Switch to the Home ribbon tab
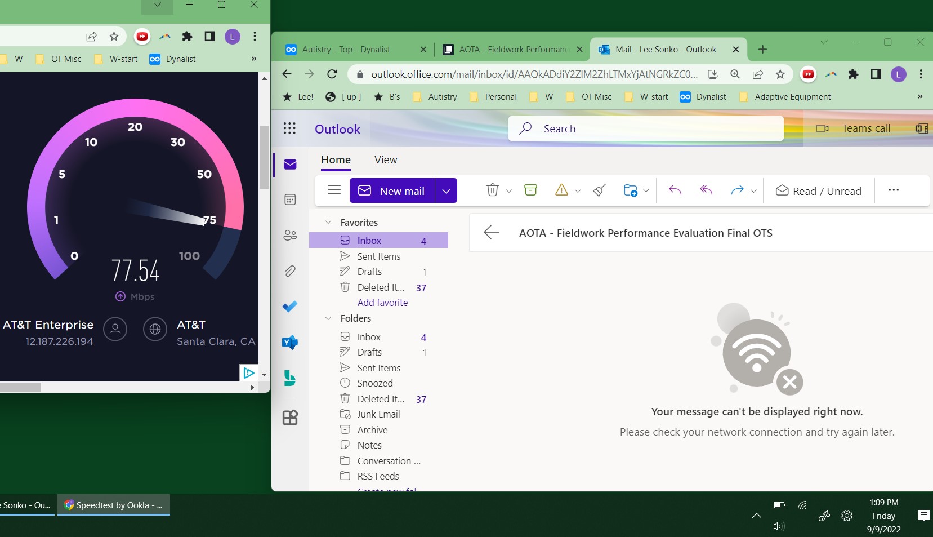933x537 pixels. point(336,160)
